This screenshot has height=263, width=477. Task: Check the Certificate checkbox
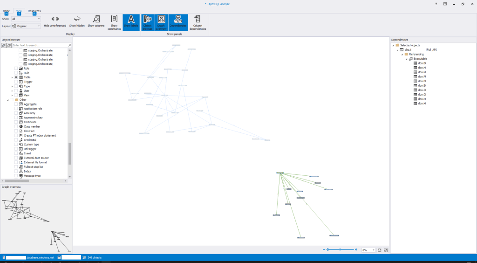click(x=16, y=122)
